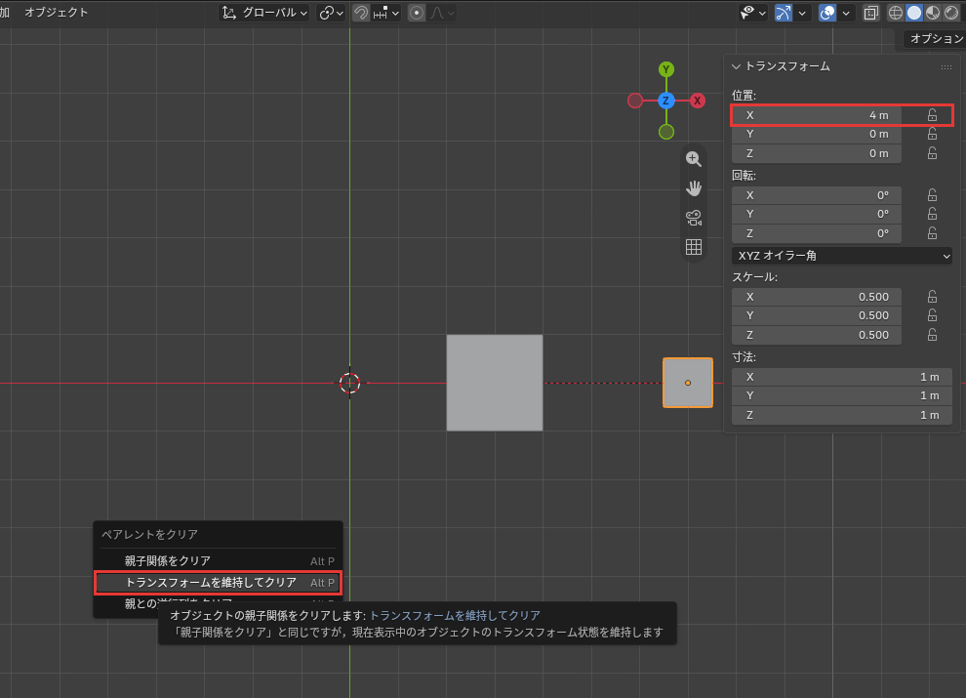Toggle lock for location Z

pos(932,153)
